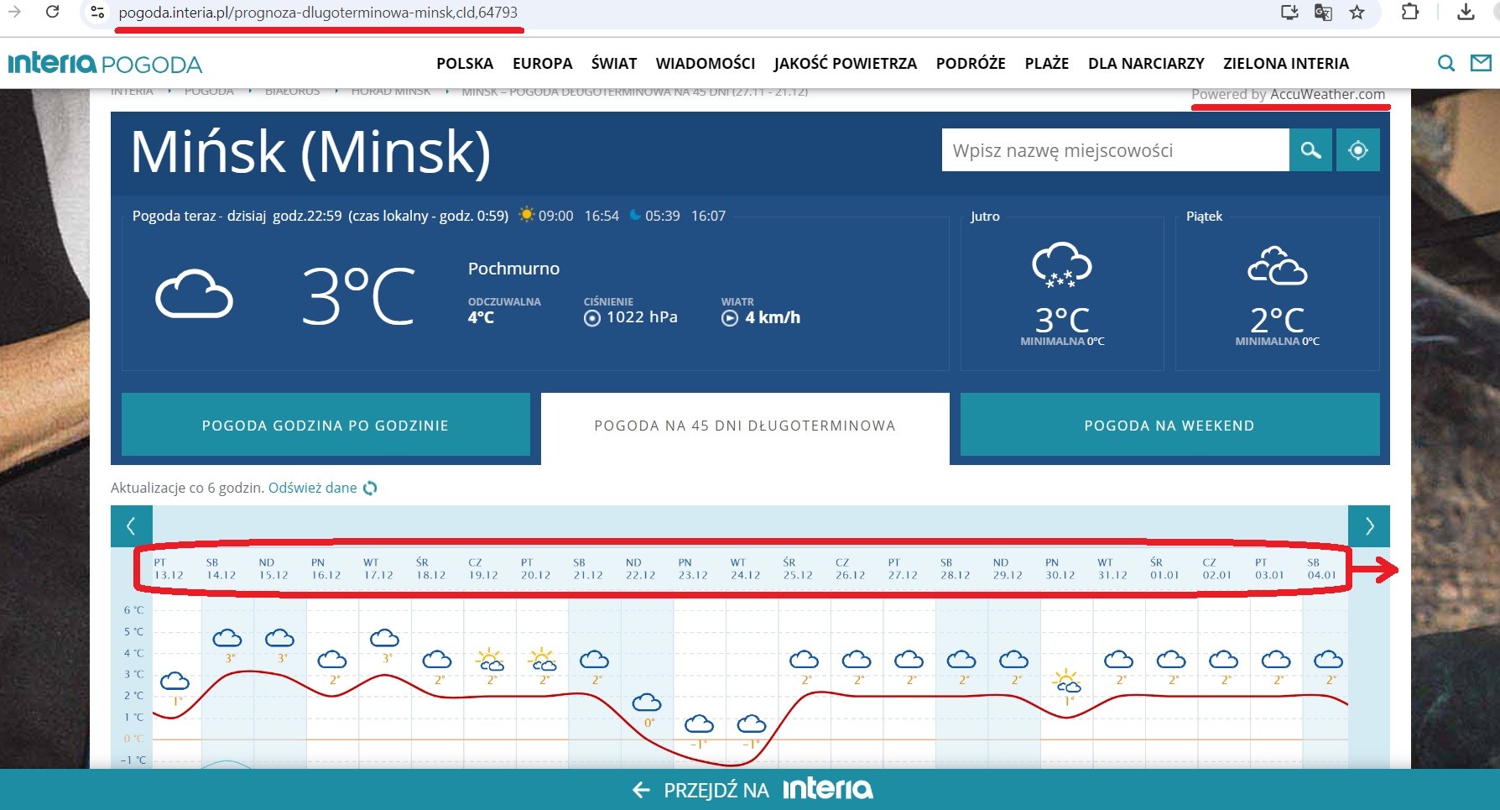Reload the page in browser
1500x810 pixels.
click(52, 13)
